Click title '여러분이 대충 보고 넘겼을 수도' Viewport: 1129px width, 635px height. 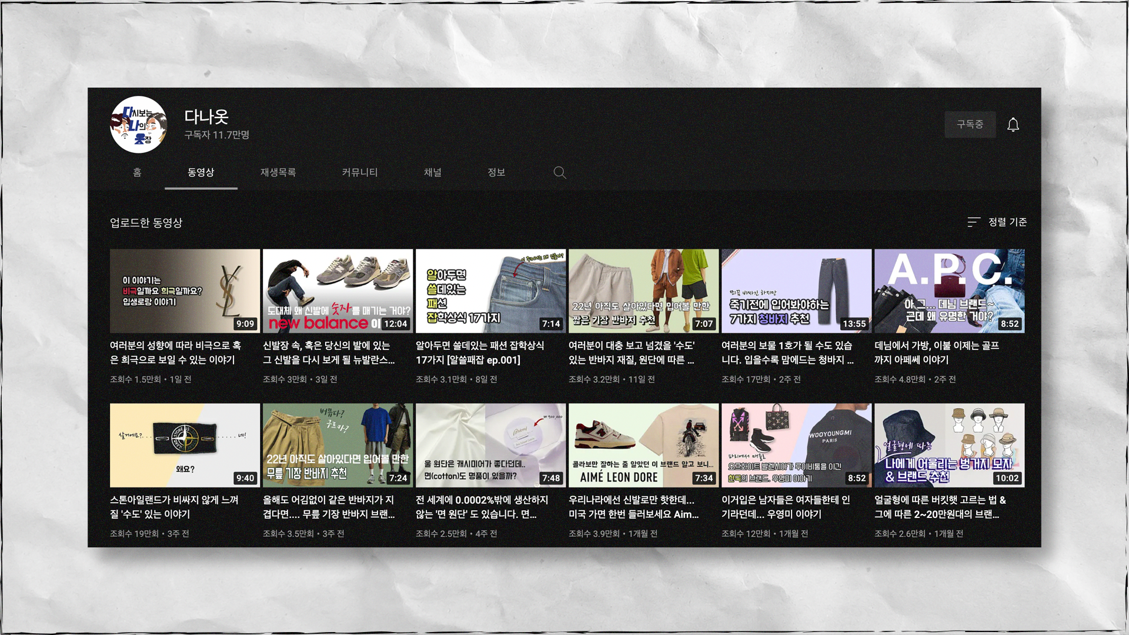tap(632, 353)
